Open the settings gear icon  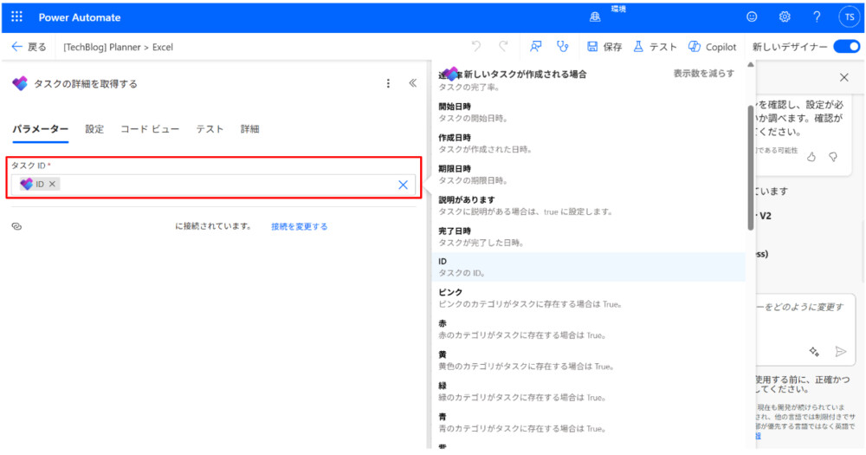[x=785, y=17]
